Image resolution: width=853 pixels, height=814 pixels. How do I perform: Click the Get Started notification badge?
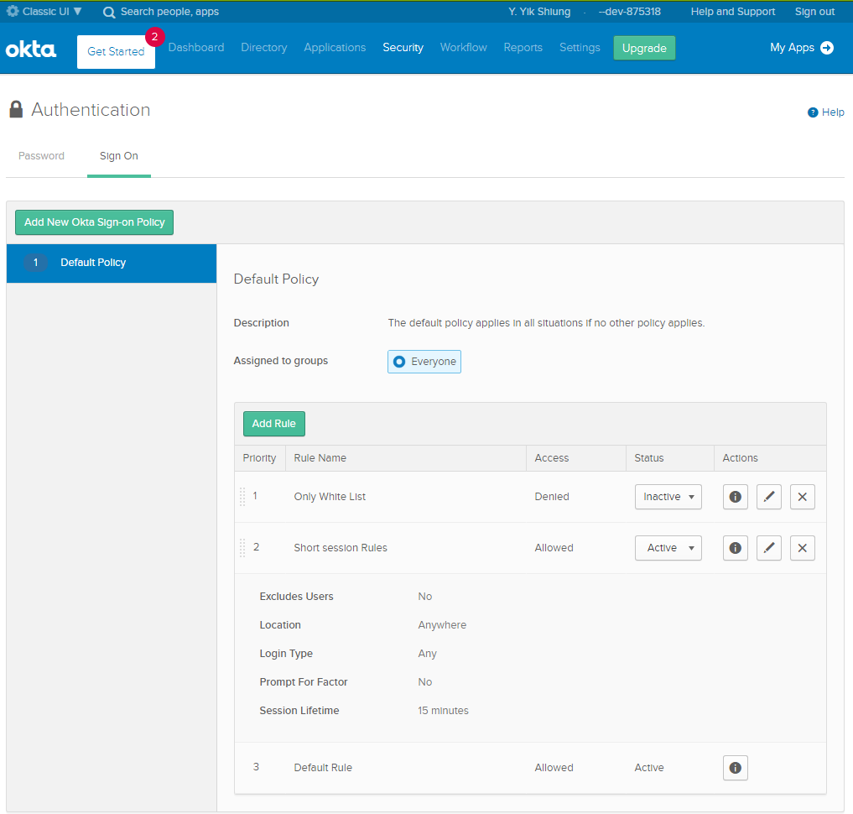coord(154,37)
